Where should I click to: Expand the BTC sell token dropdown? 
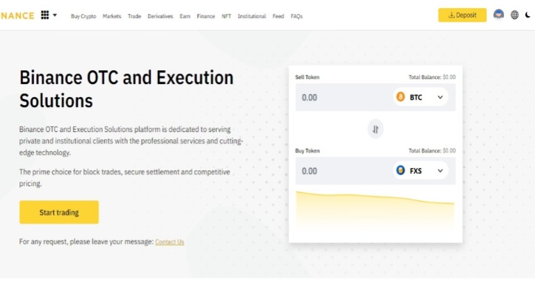click(x=440, y=97)
